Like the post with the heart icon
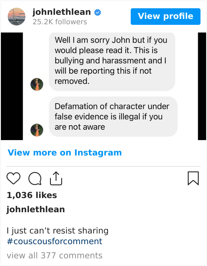The height and width of the screenshot is (266, 207). click(x=13, y=178)
